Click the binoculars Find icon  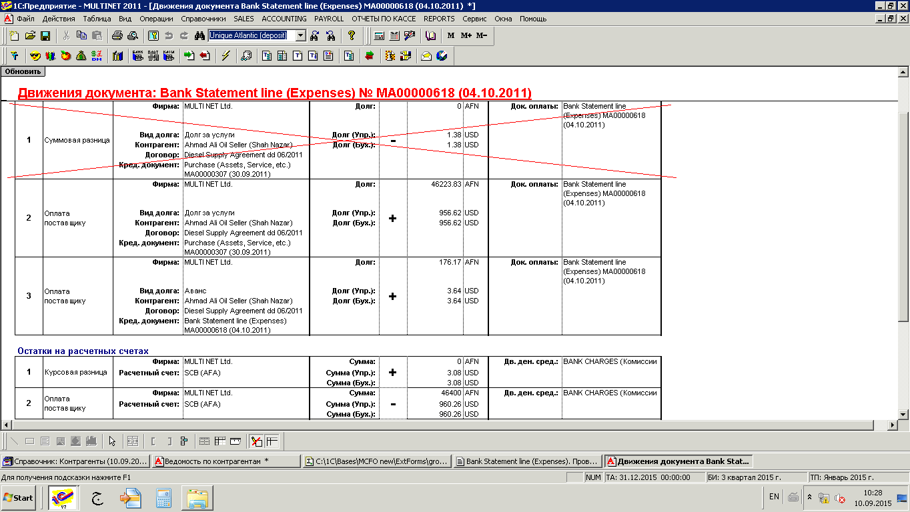(x=199, y=35)
